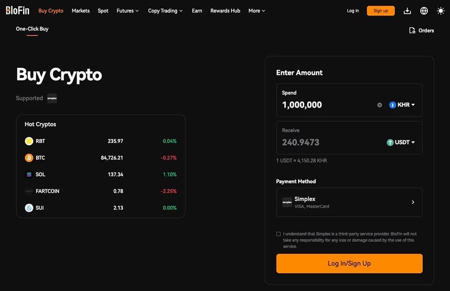Open Orders via the document icon
This screenshot has height=291, width=450.
click(x=412, y=31)
